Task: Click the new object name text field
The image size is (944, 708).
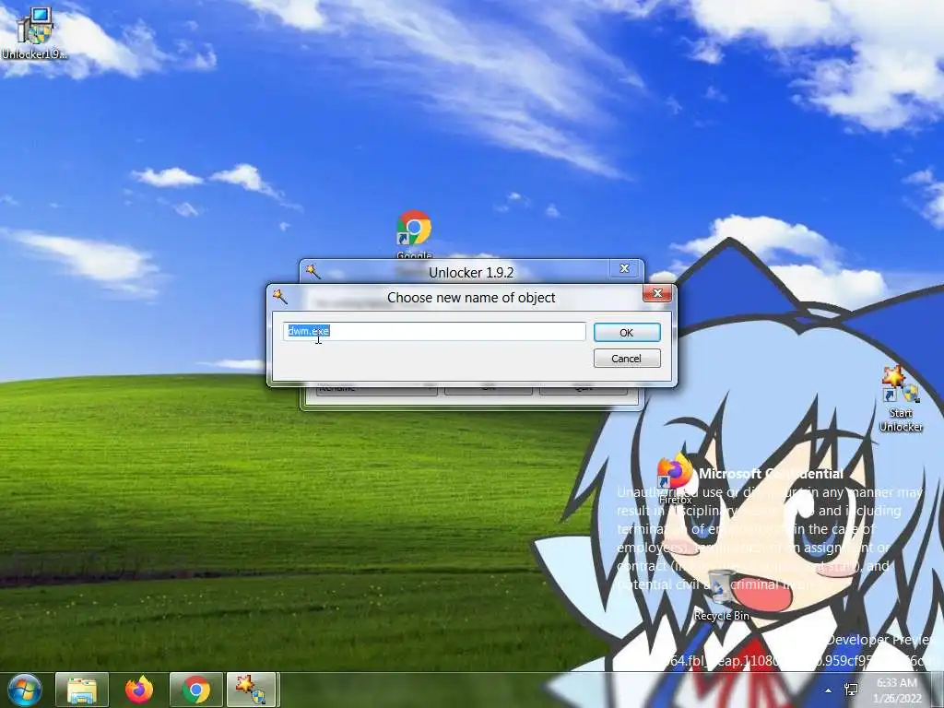Action: pos(434,331)
